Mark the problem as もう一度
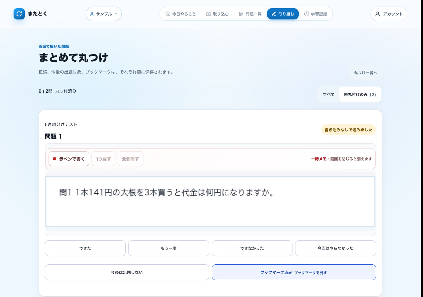423x297 pixels. click(169, 248)
